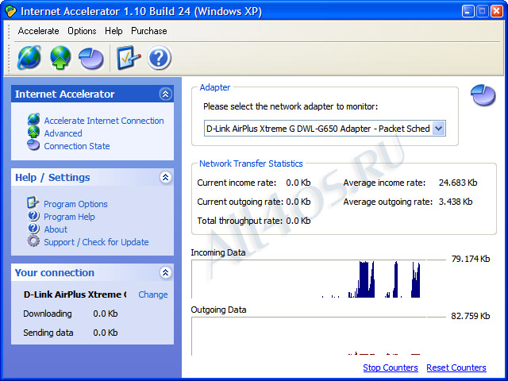Click the application icon in the title bar
The width and height of the screenshot is (508, 381).
10,11
